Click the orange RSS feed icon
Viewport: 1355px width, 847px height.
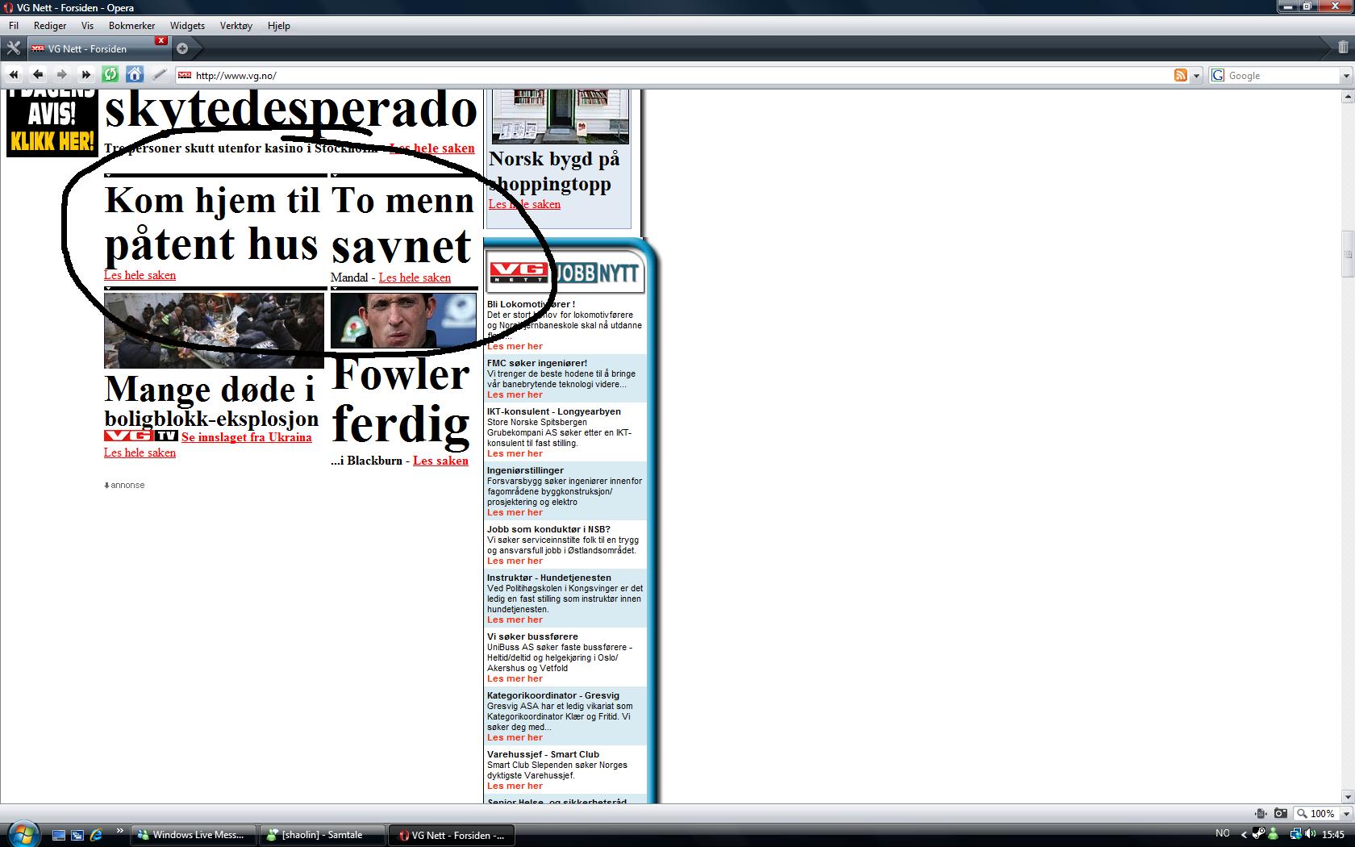[1181, 75]
